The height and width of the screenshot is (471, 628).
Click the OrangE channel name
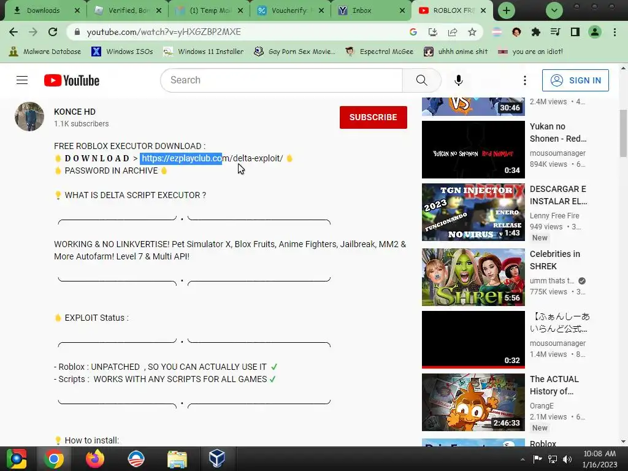point(542,406)
